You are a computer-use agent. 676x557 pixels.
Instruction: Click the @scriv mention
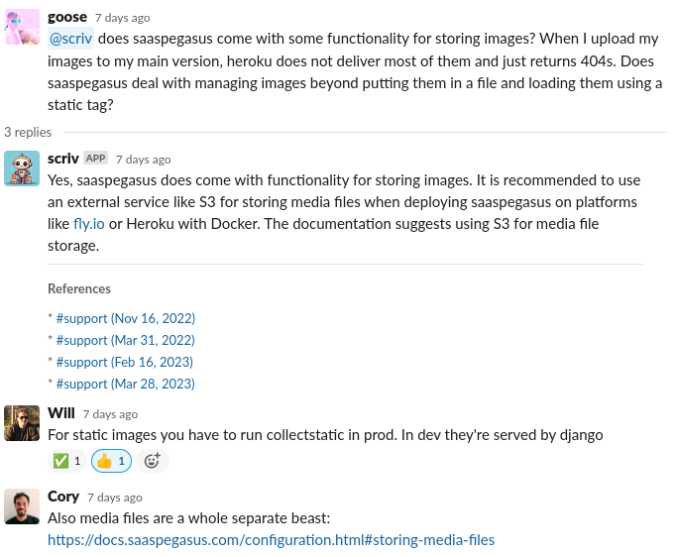[x=70, y=39]
